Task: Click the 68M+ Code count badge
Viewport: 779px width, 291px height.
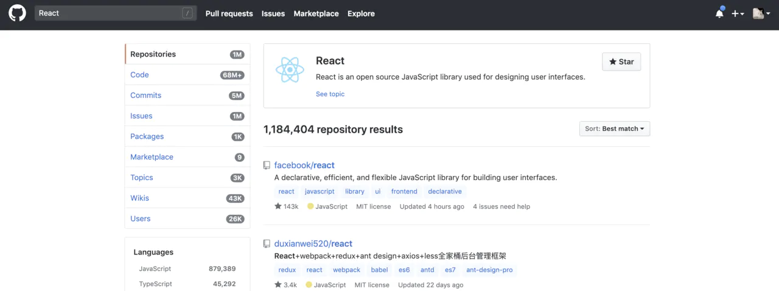Action: tap(232, 75)
